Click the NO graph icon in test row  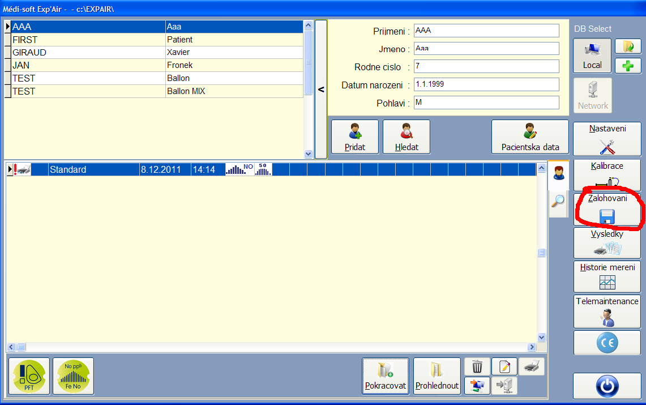point(239,169)
